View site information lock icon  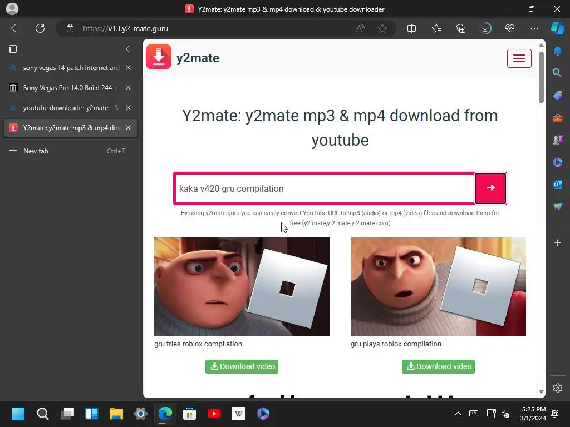pyautogui.click(x=70, y=28)
